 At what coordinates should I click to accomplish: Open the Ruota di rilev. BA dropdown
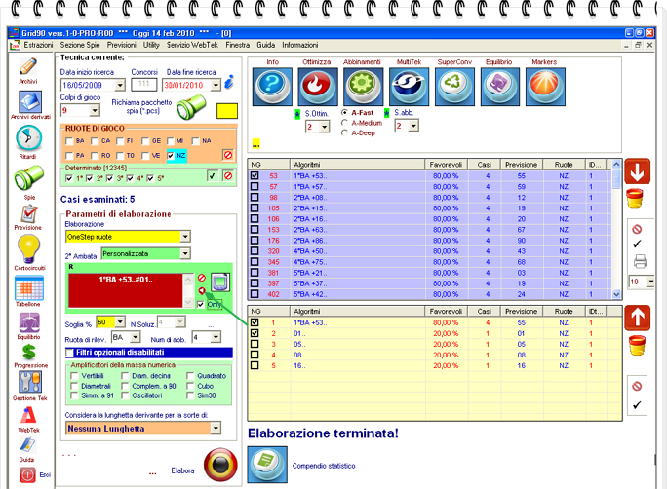click(136, 337)
